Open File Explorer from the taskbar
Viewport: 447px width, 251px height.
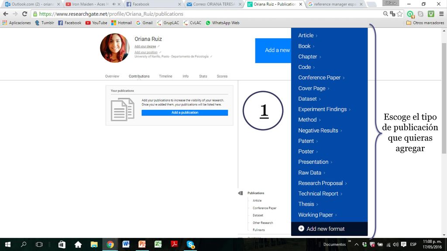94,244
